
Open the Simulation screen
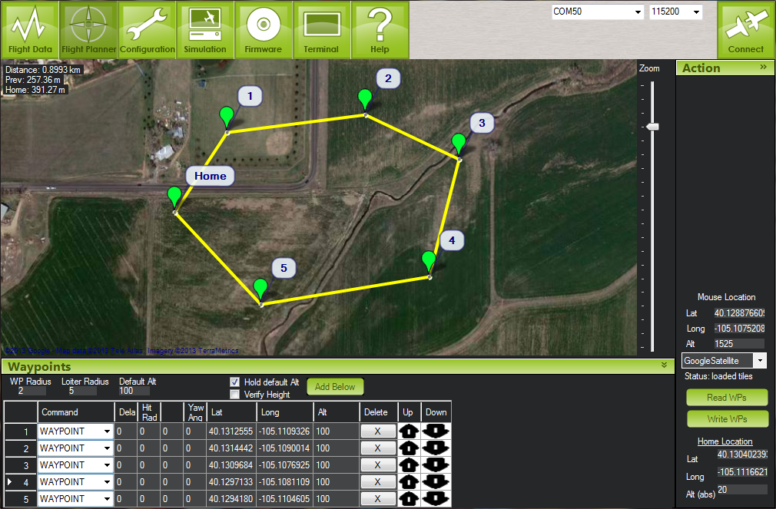(x=205, y=30)
